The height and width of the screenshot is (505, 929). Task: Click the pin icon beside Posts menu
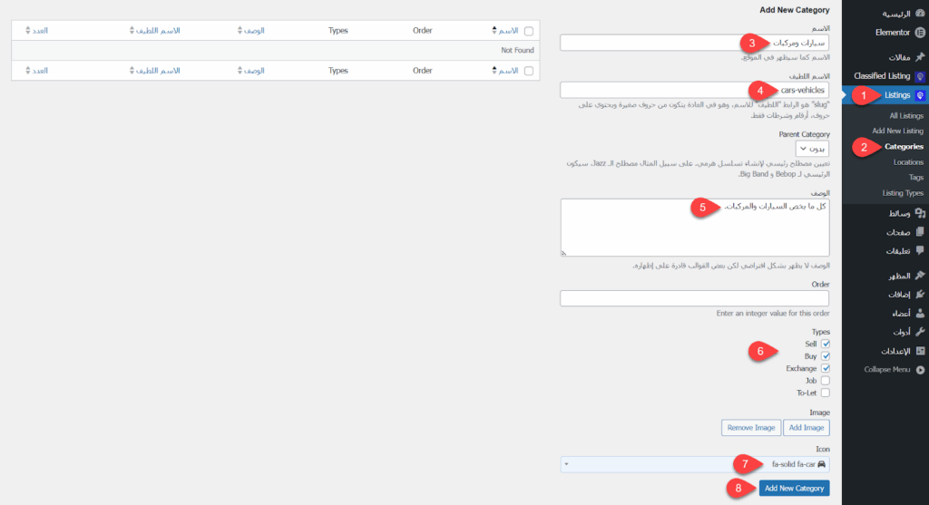tap(920, 56)
